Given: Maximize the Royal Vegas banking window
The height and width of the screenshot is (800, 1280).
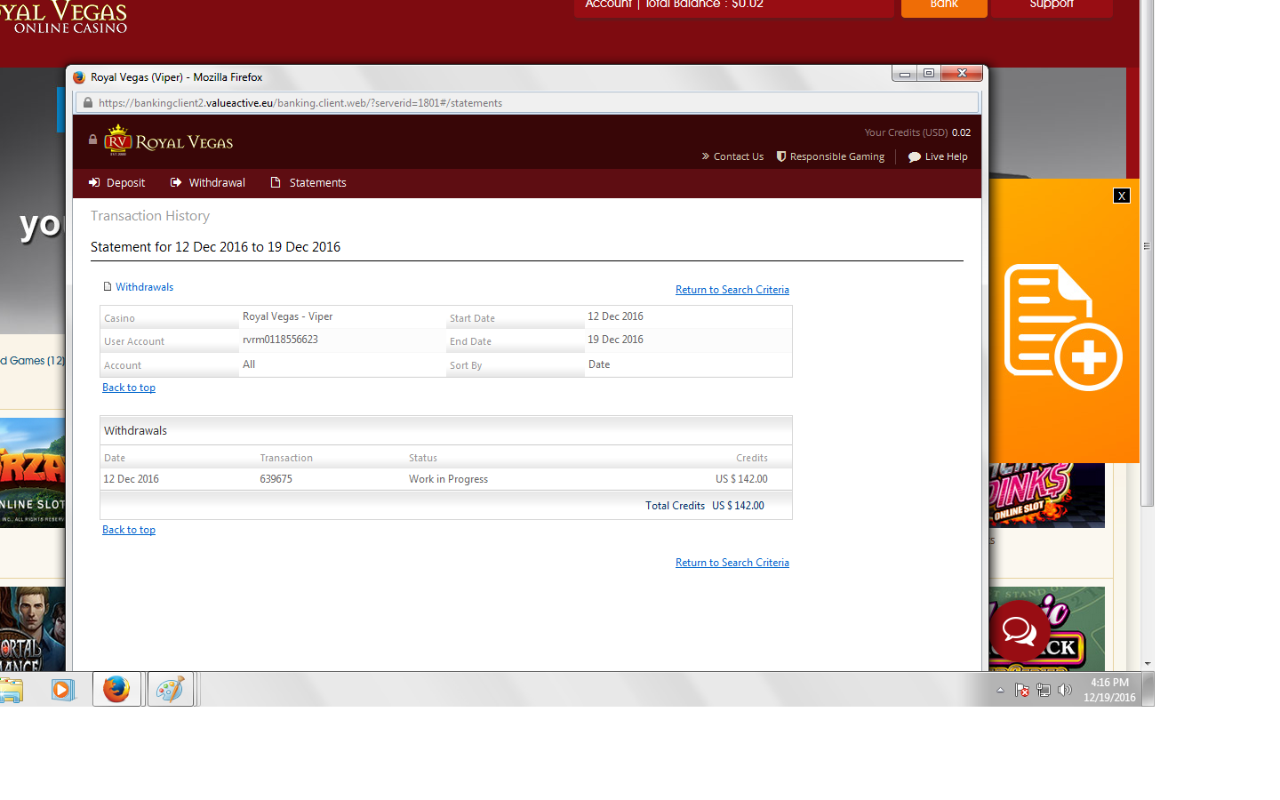Looking at the screenshot, I should click(929, 74).
